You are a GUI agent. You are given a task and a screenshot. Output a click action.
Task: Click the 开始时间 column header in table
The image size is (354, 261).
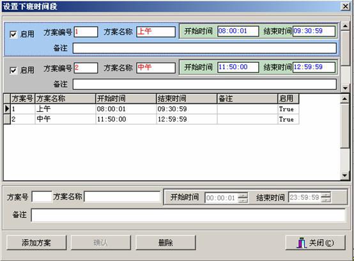(126, 99)
